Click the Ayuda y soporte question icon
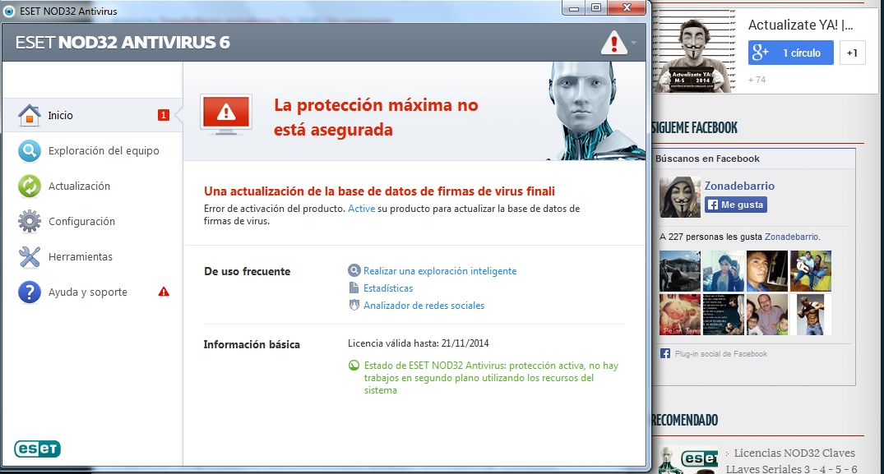Image resolution: width=884 pixels, height=474 pixels. [30, 292]
